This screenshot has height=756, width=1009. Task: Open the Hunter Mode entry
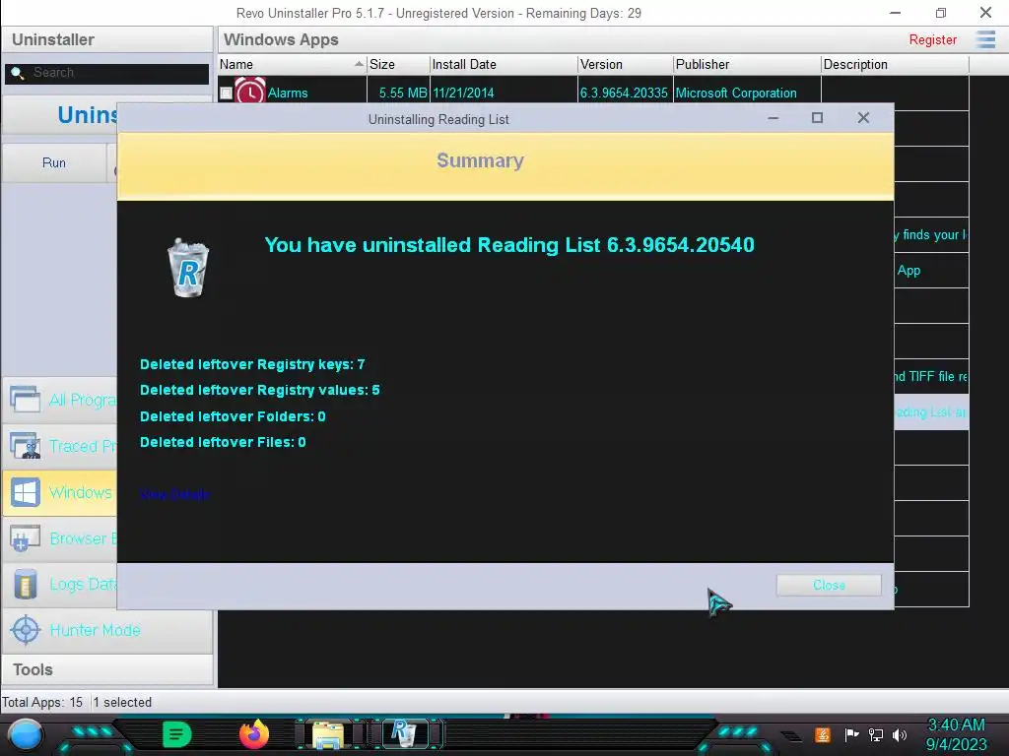coord(107,630)
